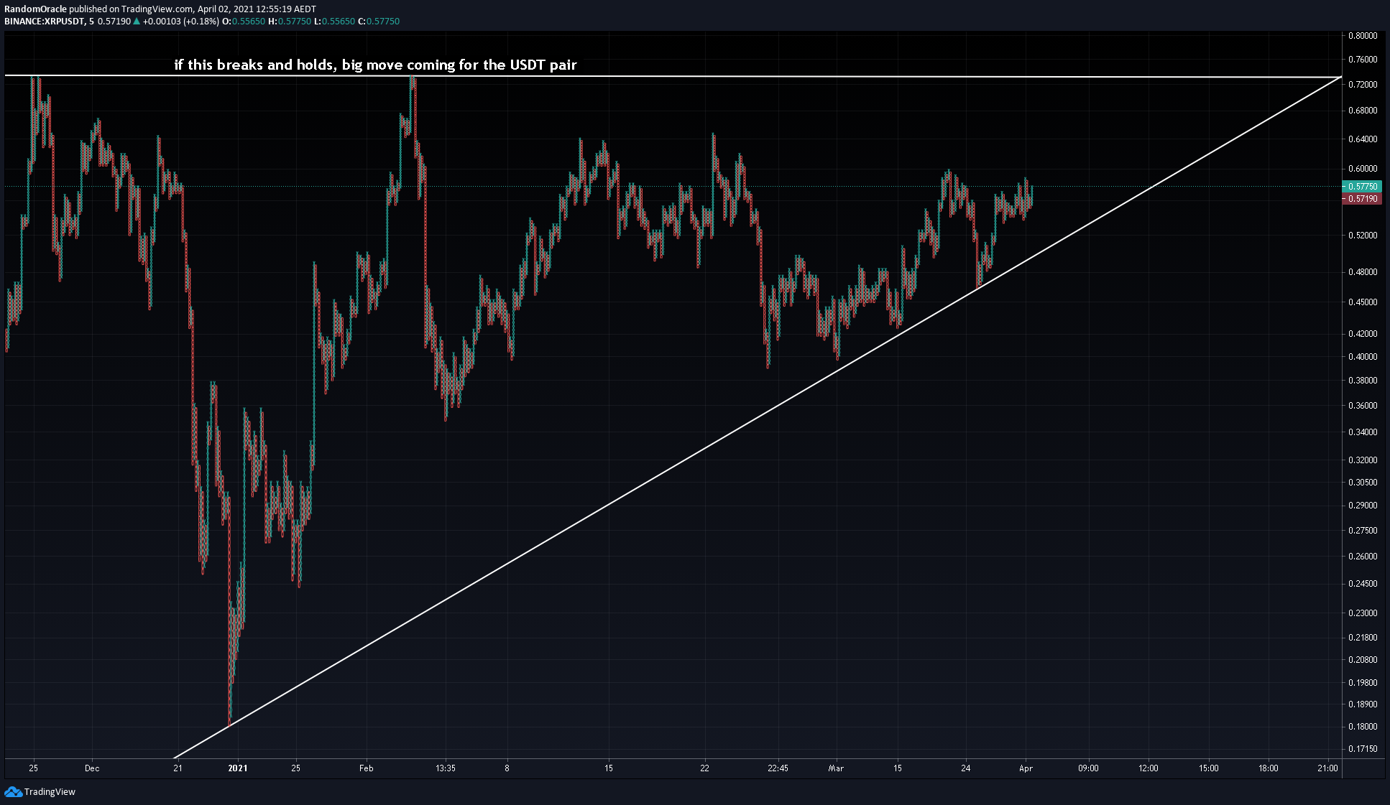Click the +0.00103 (+0.18%) change value
1390x805 pixels.
(180, 22)
